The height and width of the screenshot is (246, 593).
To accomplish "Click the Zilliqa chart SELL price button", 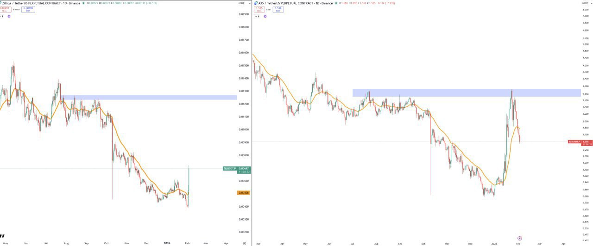I will 4,9.
